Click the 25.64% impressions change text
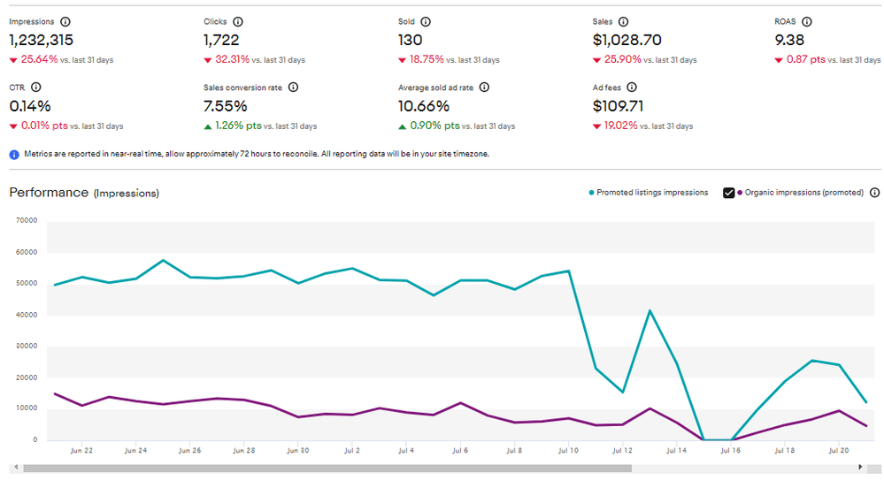The width and height of the screenshot is (884, 488). pos(39,60)
